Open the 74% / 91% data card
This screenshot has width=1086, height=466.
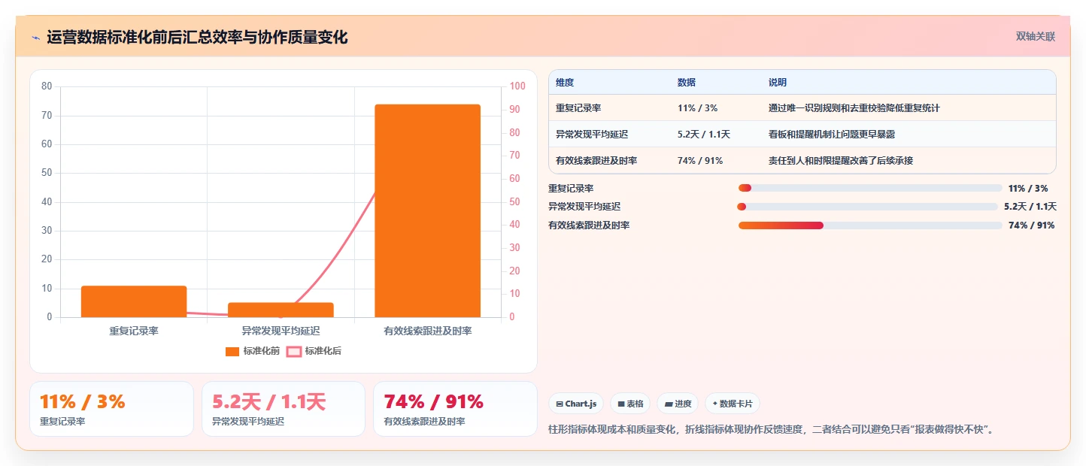pos(455,409)
